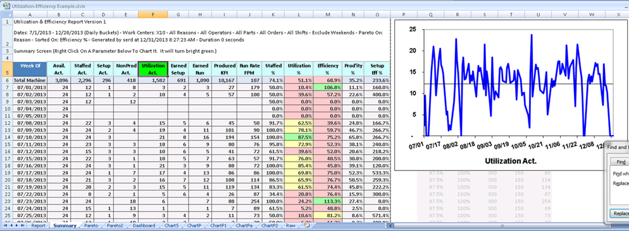Select column F header
629x231 pixels.
(153, 15)
